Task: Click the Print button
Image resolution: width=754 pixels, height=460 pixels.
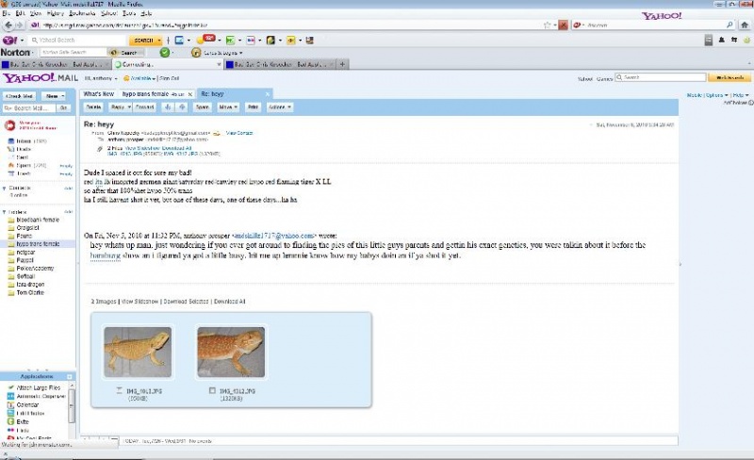Action: coord(253,107)
